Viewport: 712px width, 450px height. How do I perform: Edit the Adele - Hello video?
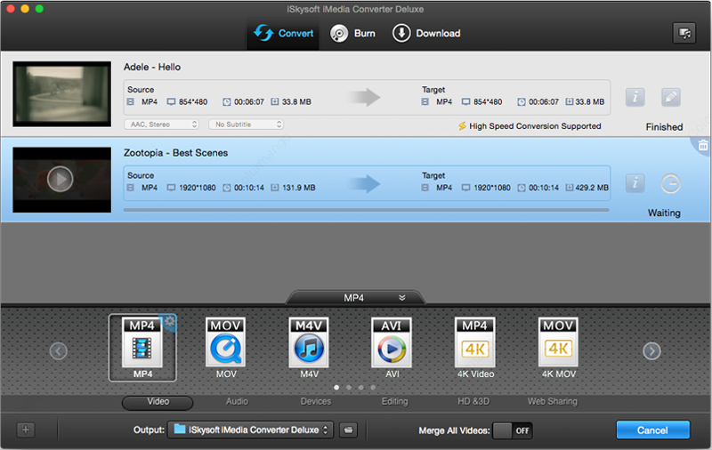(671, 97)
